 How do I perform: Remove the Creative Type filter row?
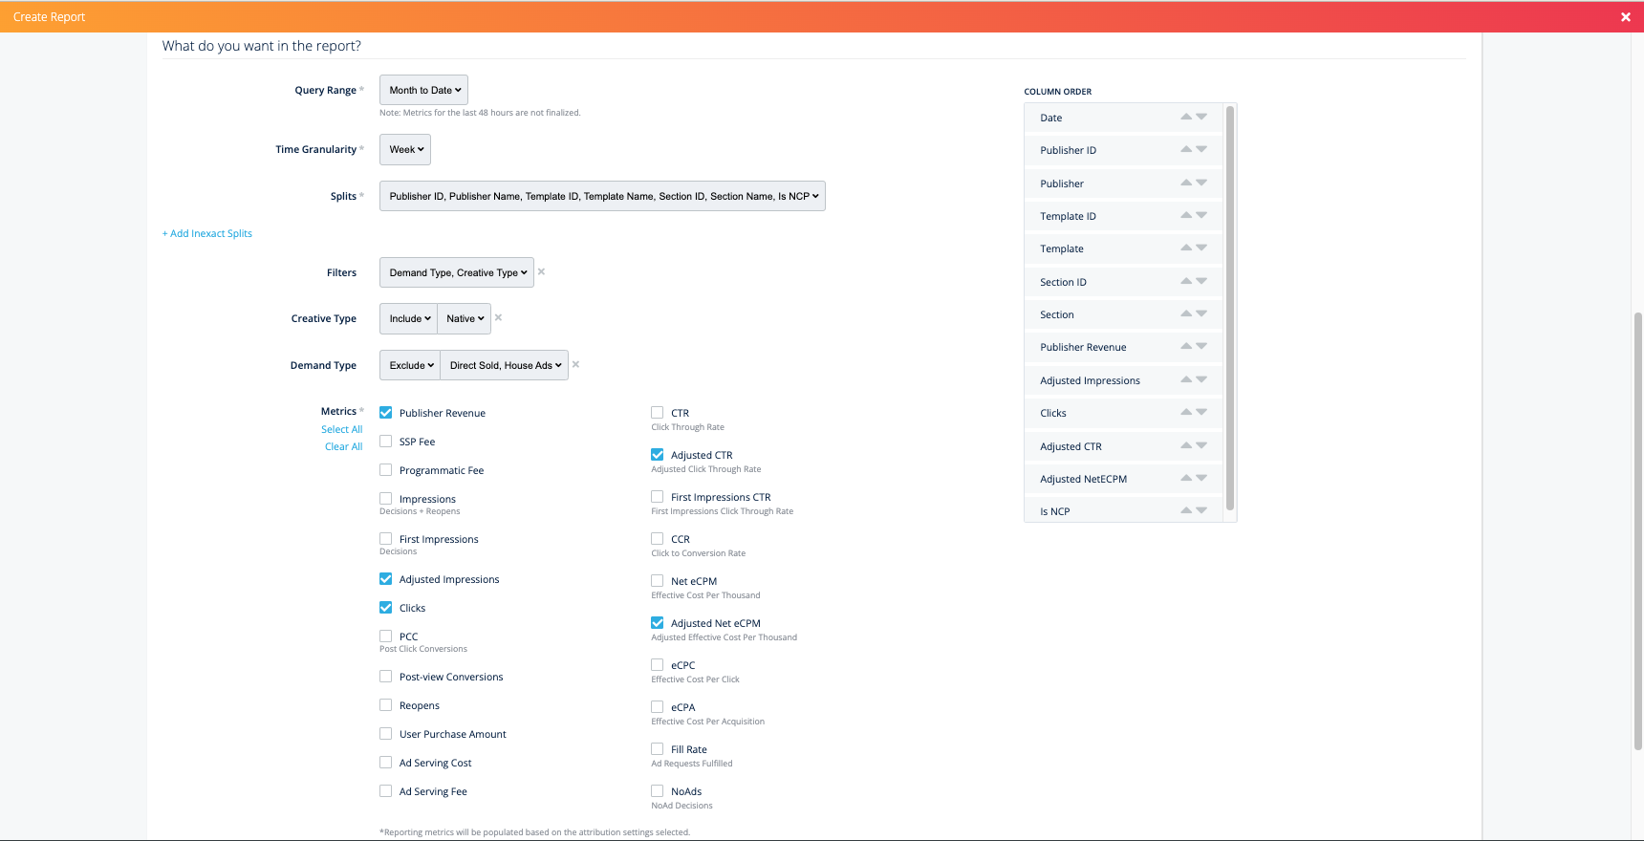498,317
